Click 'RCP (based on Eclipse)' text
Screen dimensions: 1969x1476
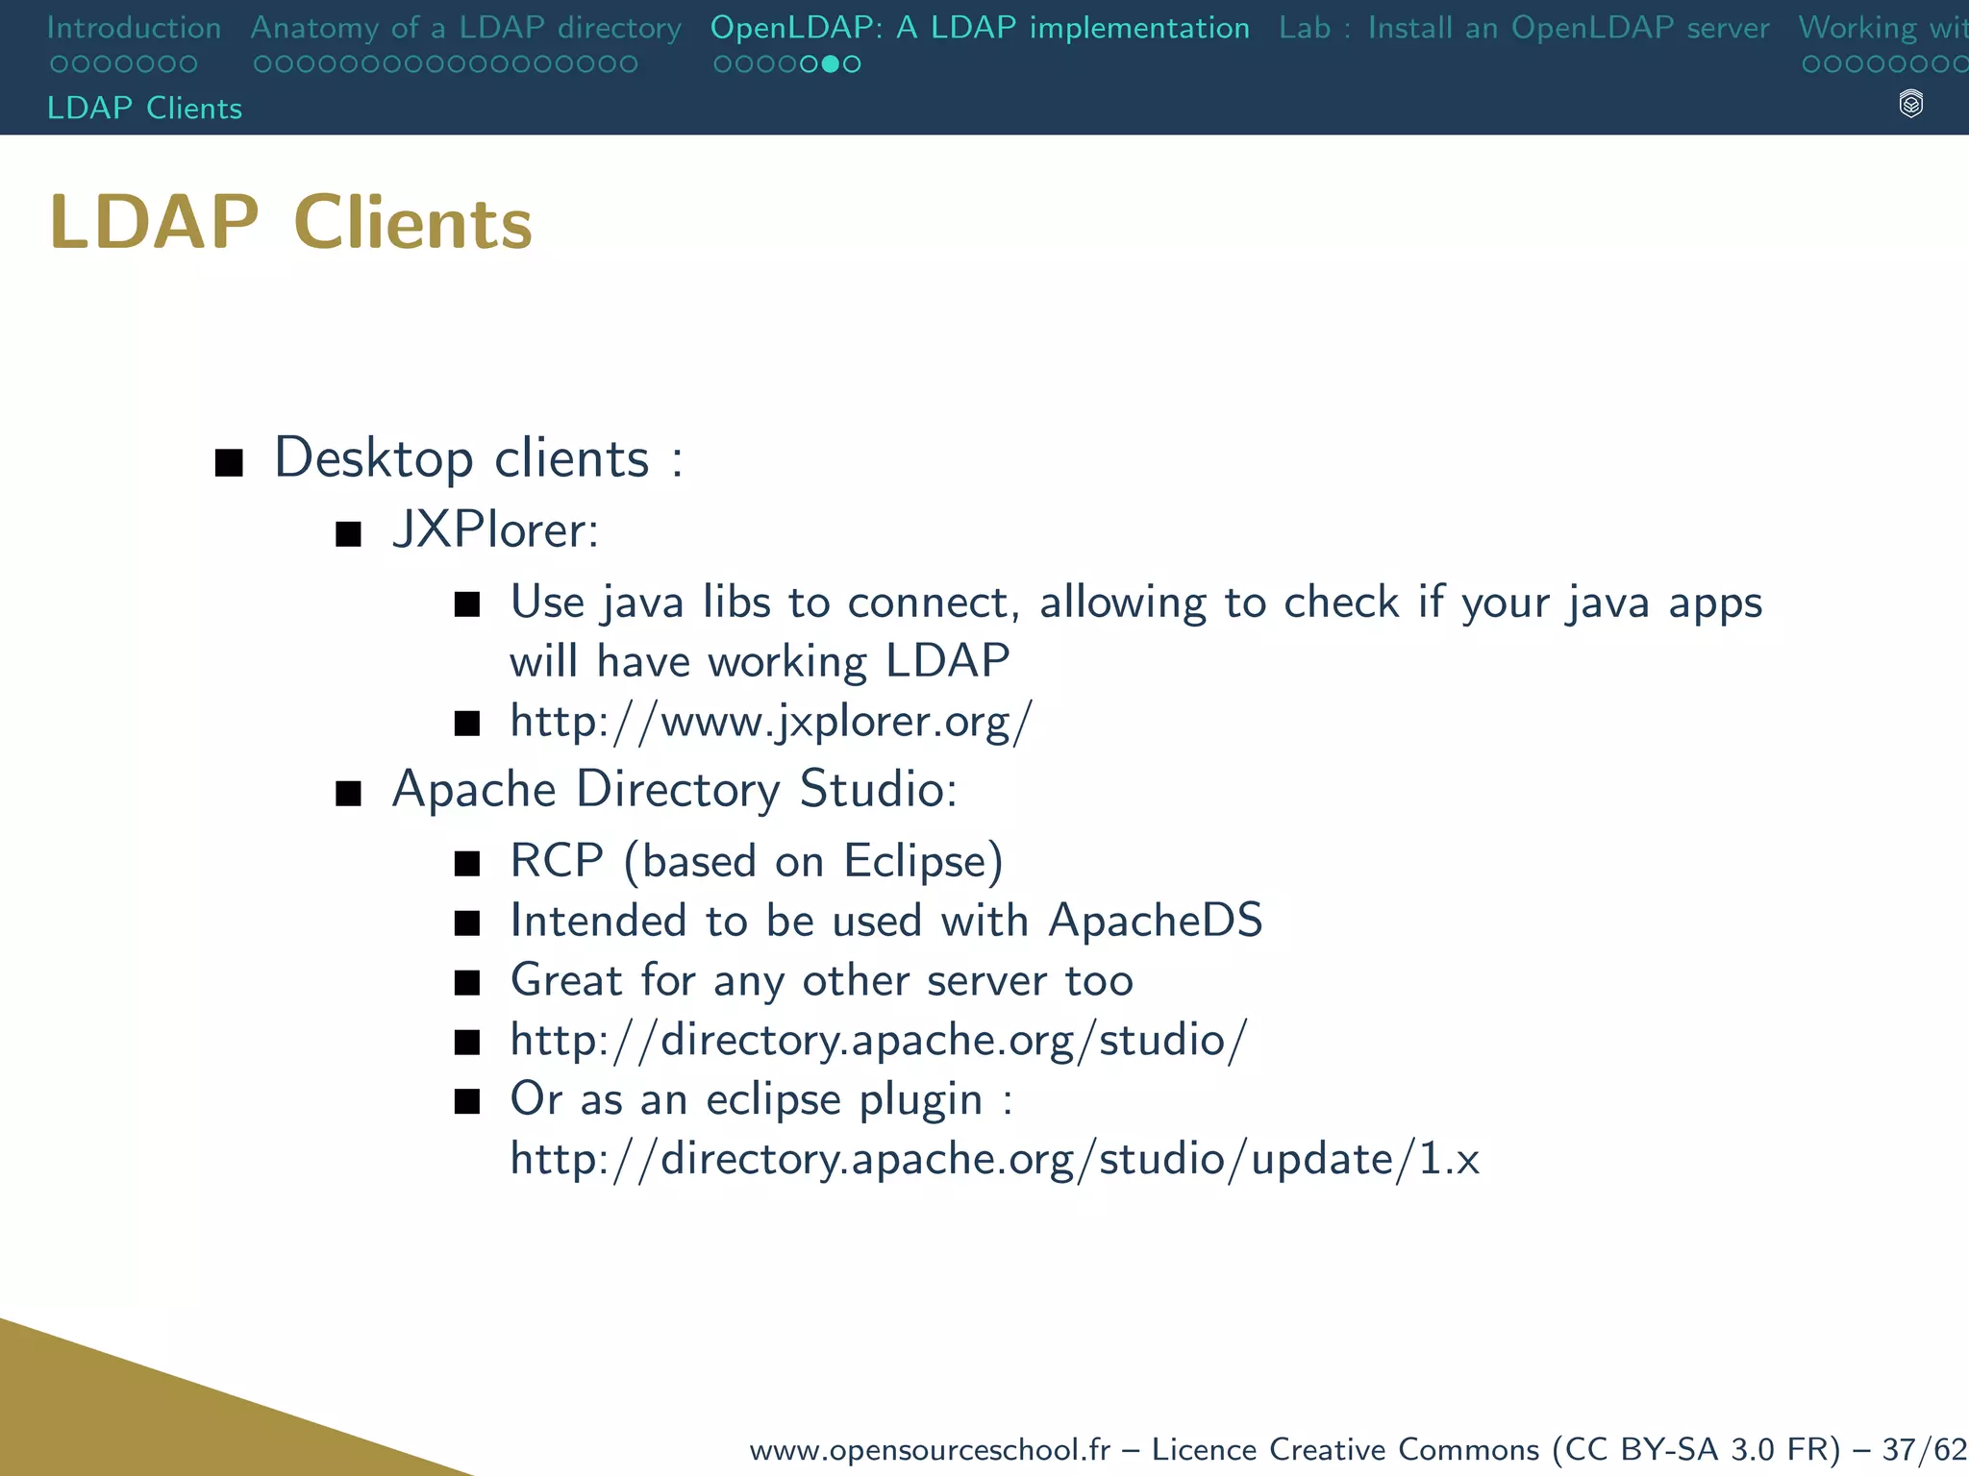pyautogui.click(x=757, y=861)
